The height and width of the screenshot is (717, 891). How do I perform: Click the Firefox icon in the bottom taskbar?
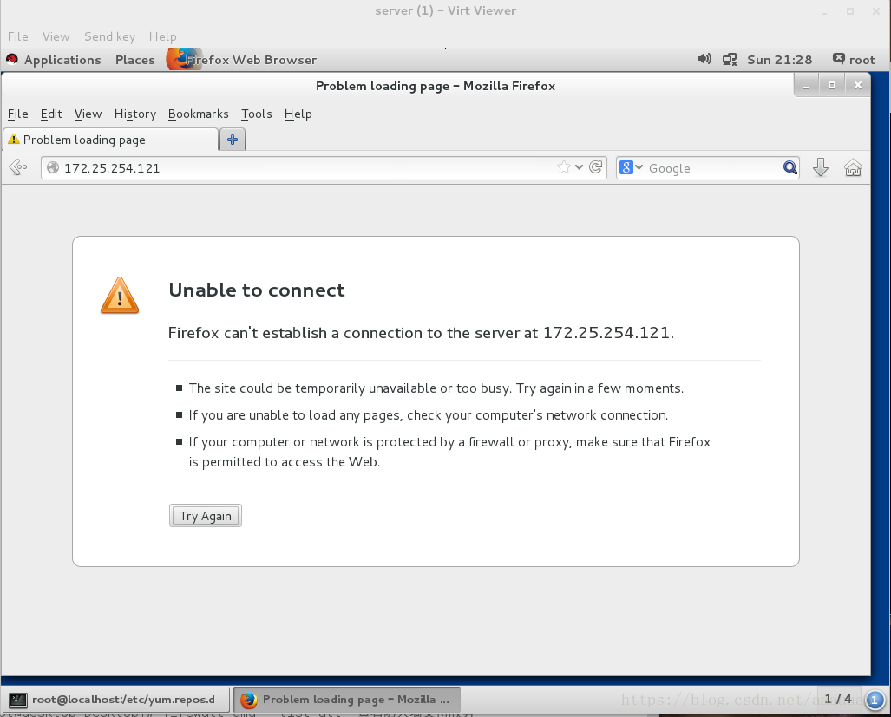click(x=248, y=700)
